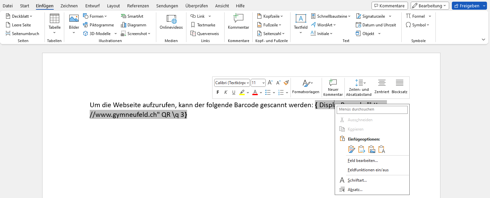Increase font size in mini toolbar
This screenshot has width=490, height=198.
pos(270,82)
